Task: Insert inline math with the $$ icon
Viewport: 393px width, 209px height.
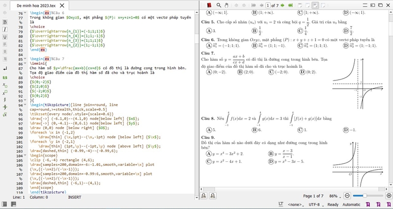Action: click(5, 78)
